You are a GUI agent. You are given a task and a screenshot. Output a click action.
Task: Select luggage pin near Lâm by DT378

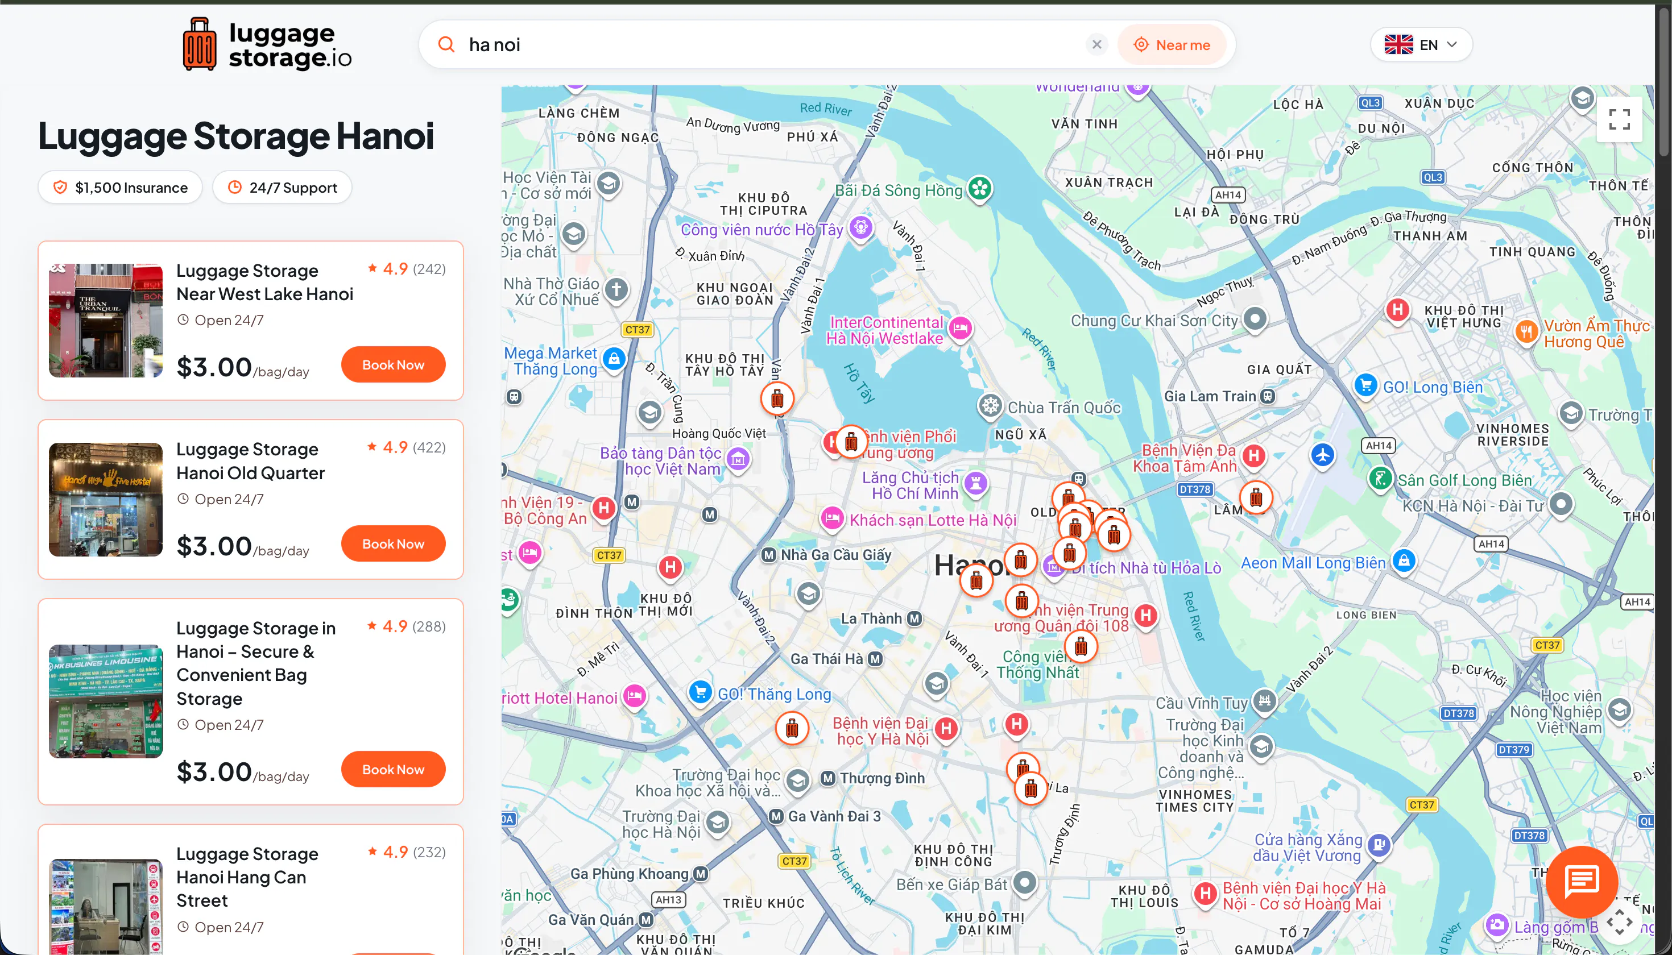(1255, 497)
